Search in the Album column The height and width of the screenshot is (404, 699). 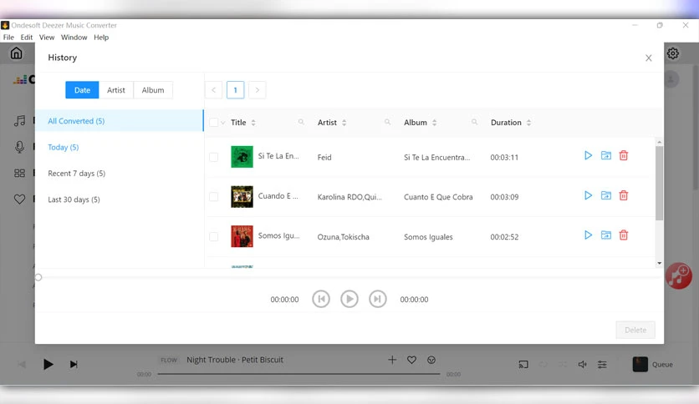coord(474,122)
